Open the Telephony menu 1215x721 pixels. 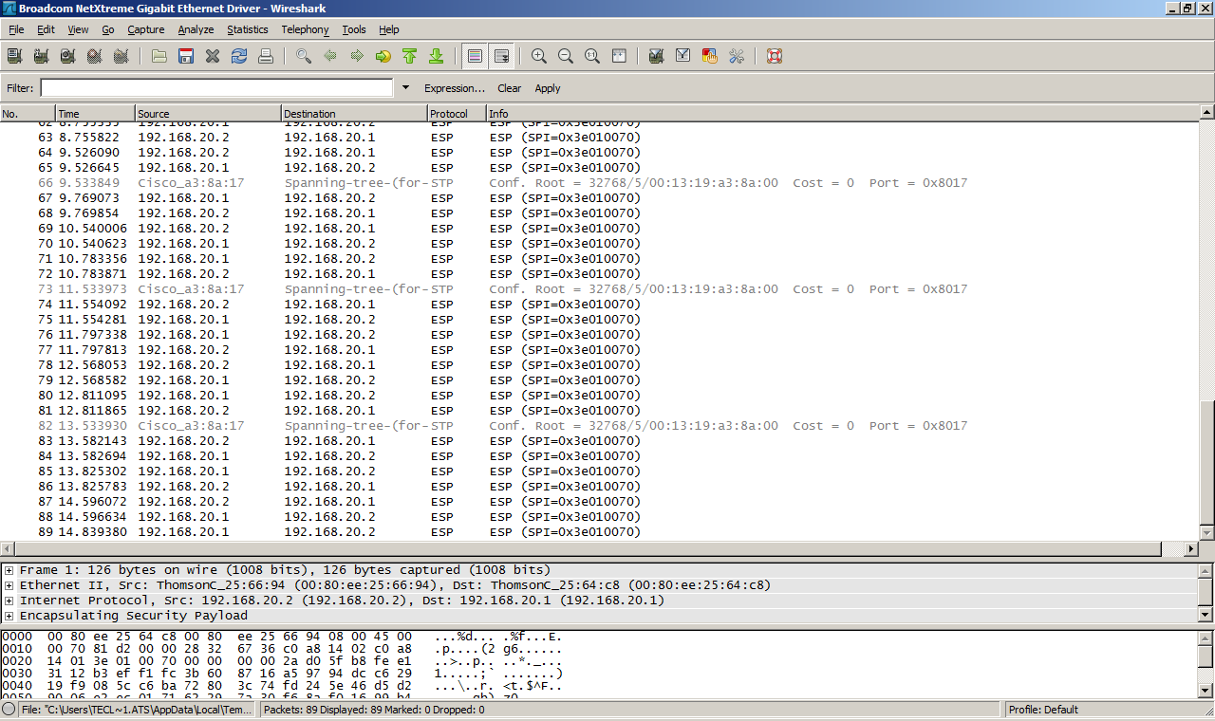pyautogui.click(x=305, y=29)
